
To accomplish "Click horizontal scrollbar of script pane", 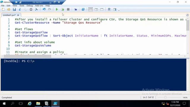I will coord(27,56).
